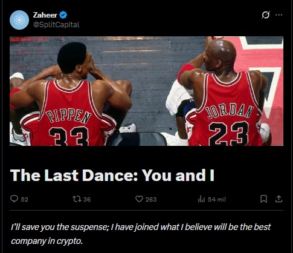The image size is (293, 253).
Task: Open the article titled The Last Dance
Action: (112, 175)
